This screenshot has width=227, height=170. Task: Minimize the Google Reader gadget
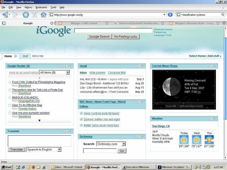pos(67,66)
